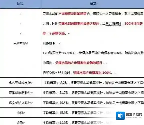The height and width of the screenshot is (125, 144).
Task: Select the 永久英雄或皮肤 row label
Action: pyautogui.click(x=20, y=83)
